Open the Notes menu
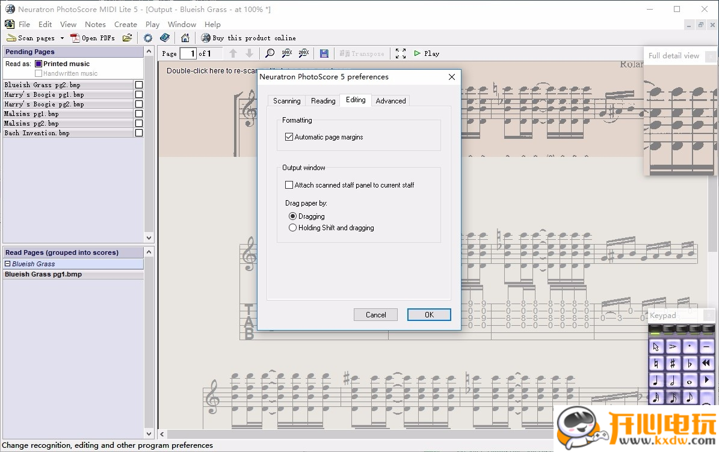 pyautogui.click(x=95, y=25)
